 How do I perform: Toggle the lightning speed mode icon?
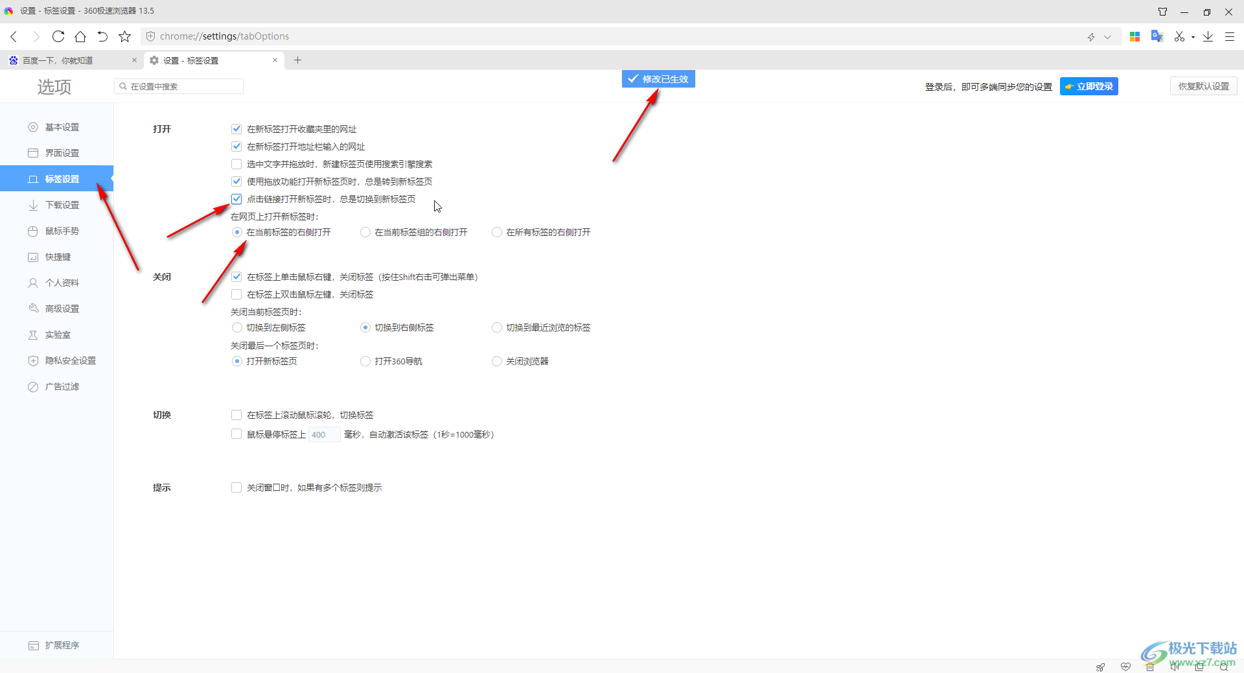(1091, 37)
